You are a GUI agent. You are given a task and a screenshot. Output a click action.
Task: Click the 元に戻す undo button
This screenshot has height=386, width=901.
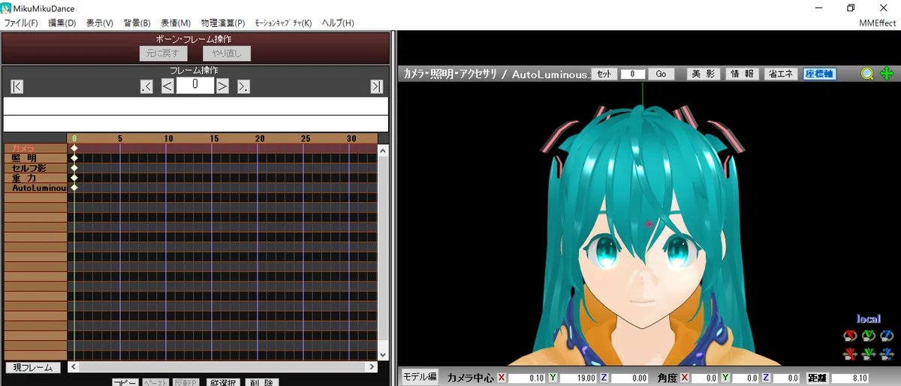[163, 53]
